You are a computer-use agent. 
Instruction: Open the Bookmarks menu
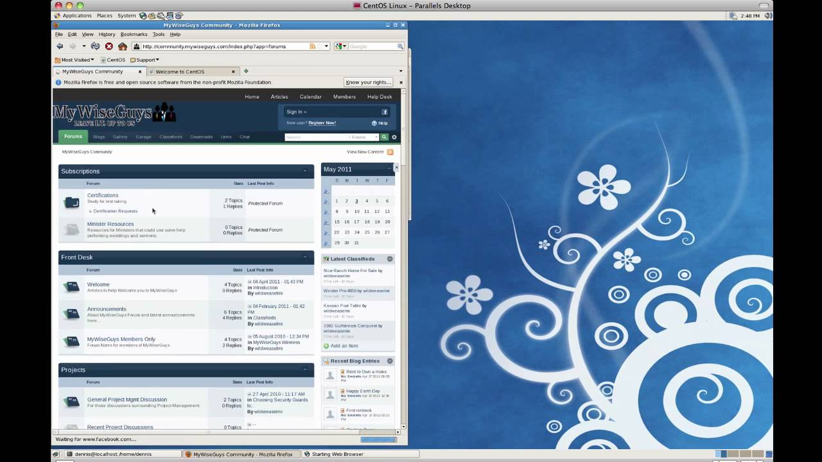pyautogui.click(x=134, y=34)
